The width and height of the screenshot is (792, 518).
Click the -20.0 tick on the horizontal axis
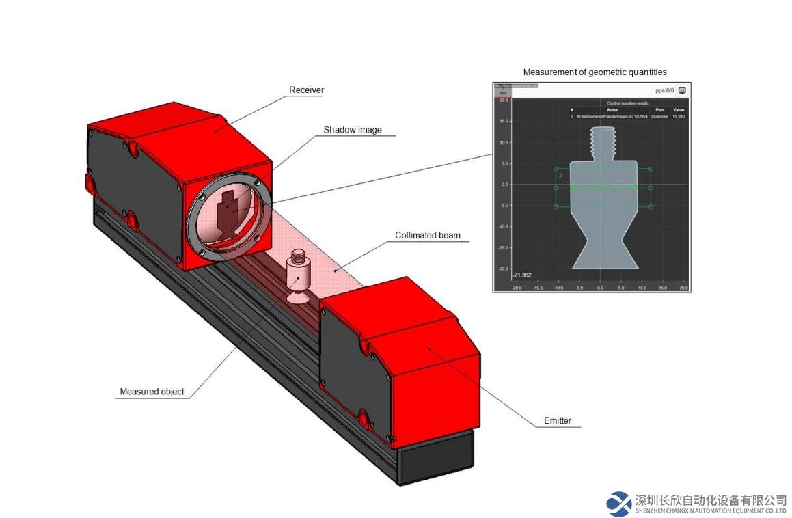517,288
